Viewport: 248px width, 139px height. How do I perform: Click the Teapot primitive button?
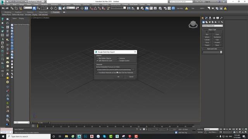coord(207,45)
